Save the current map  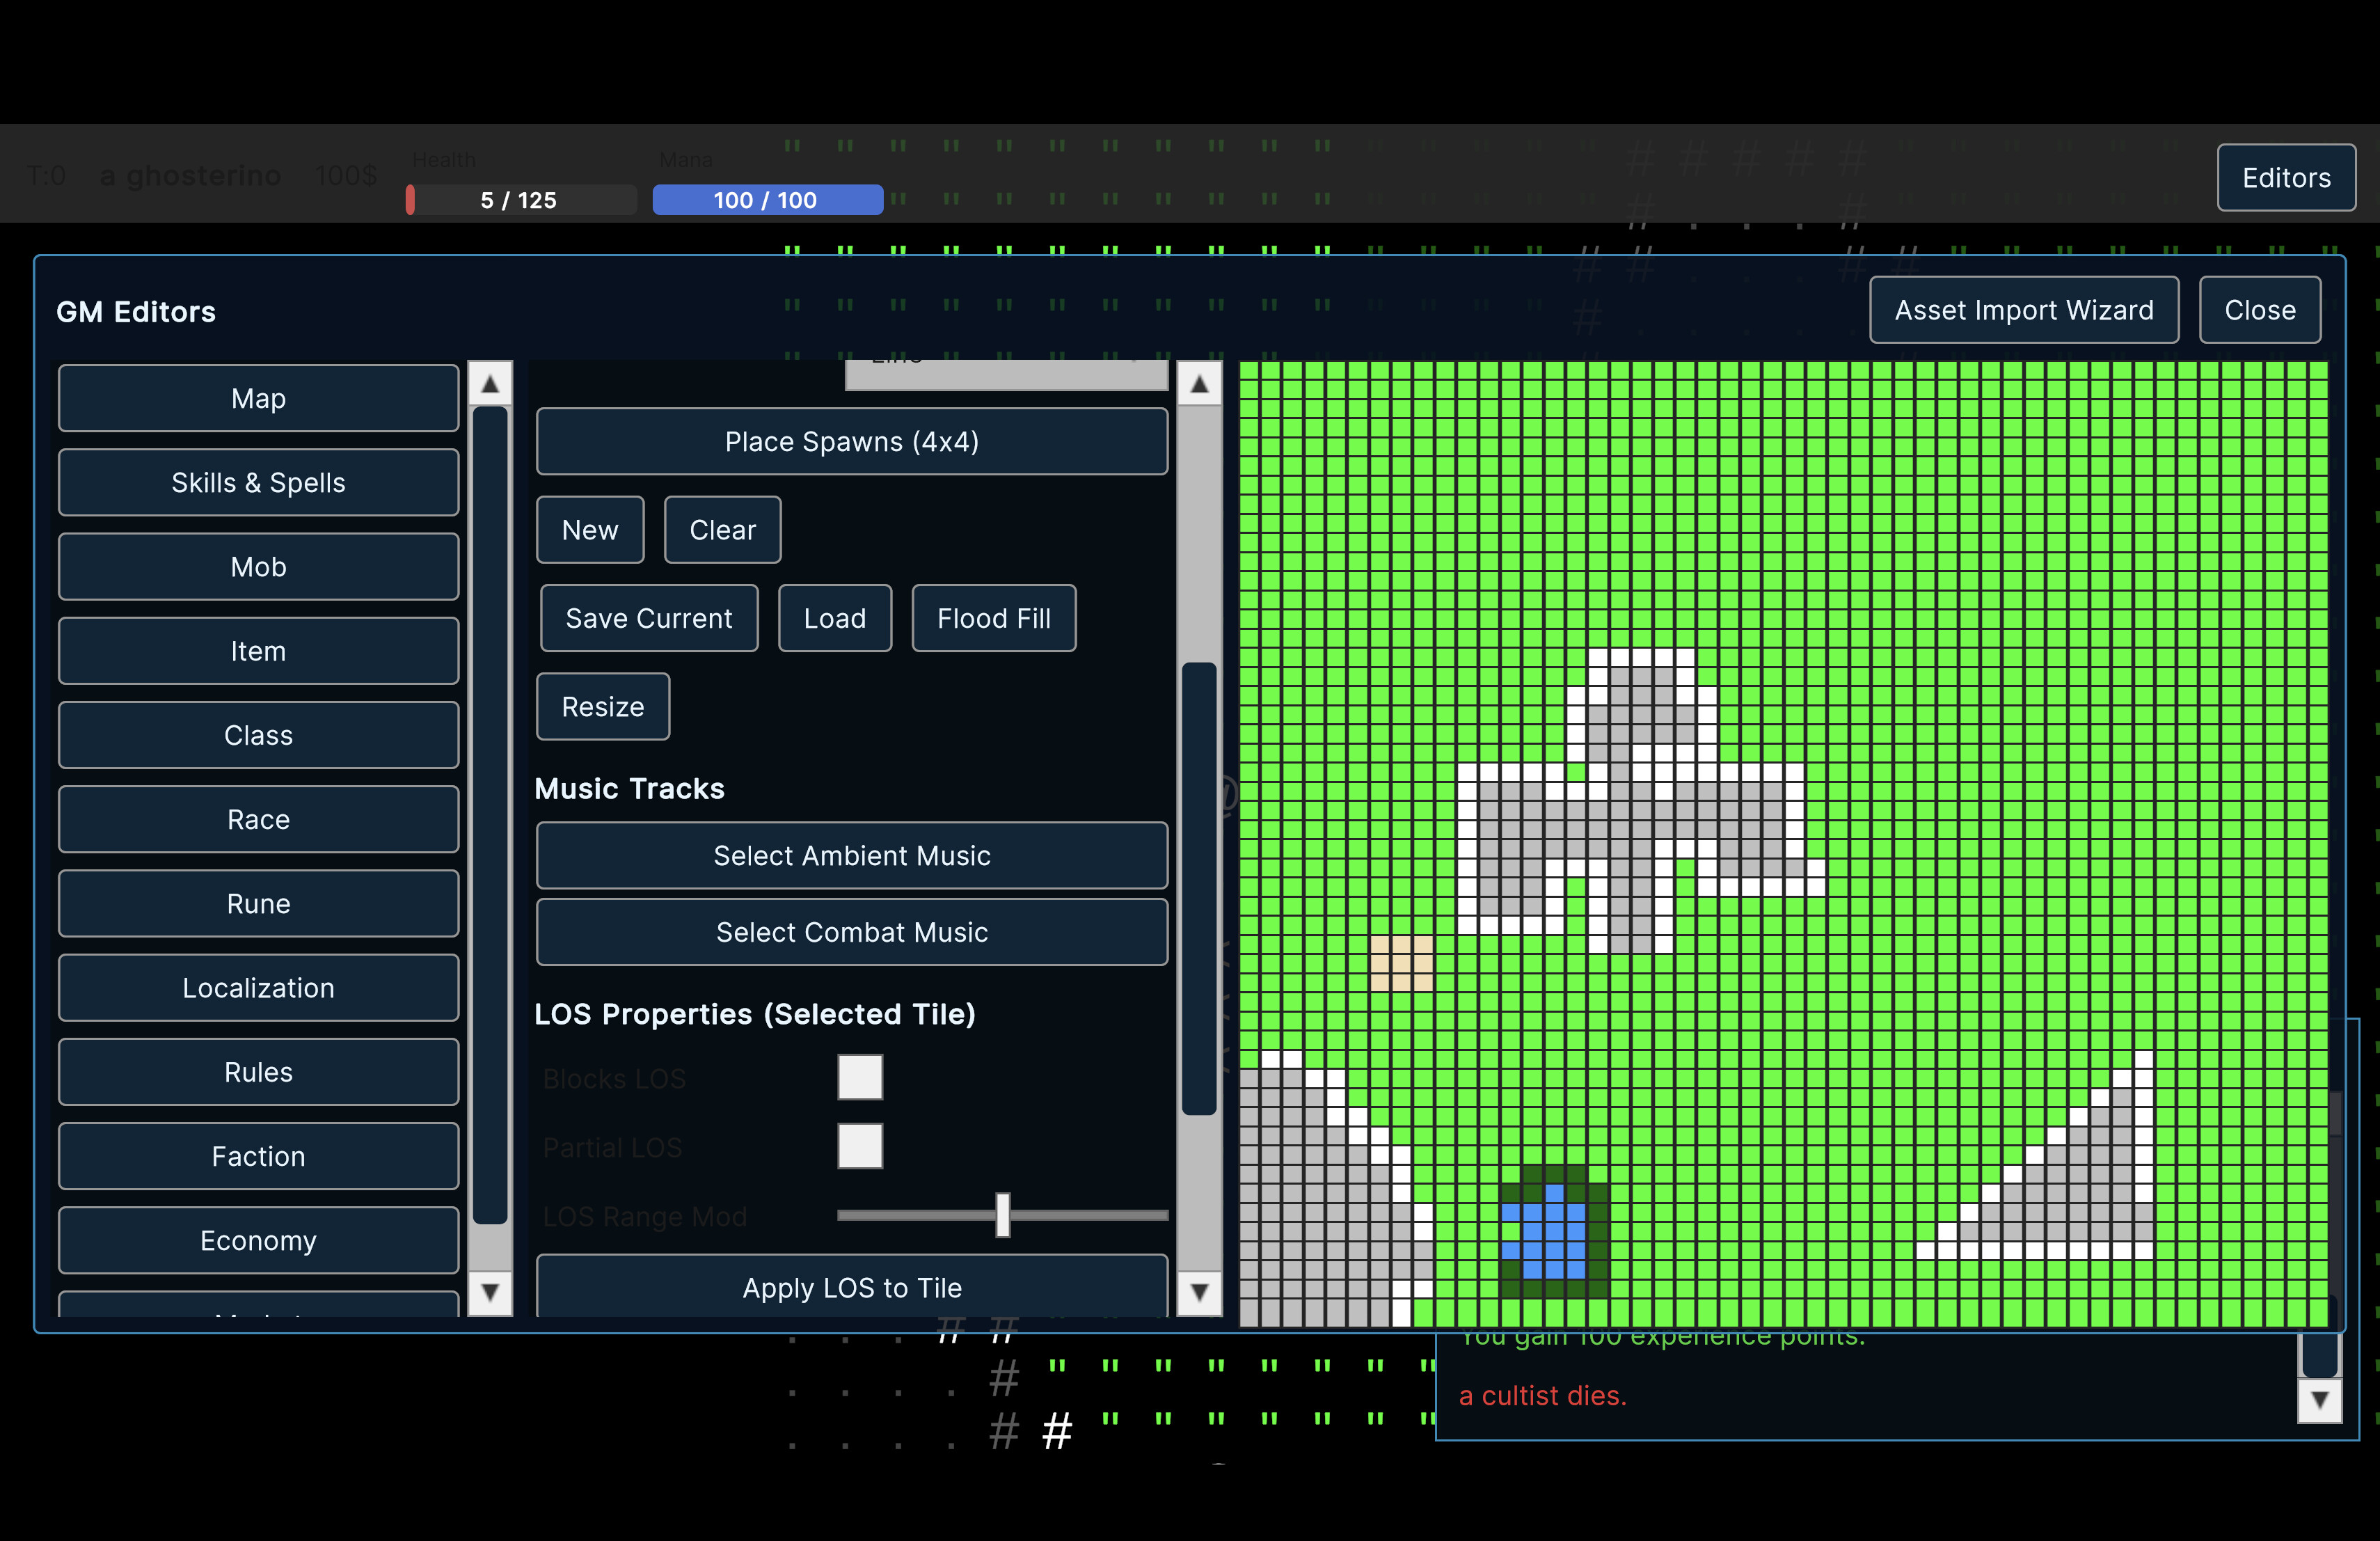(x=648, y=618)
